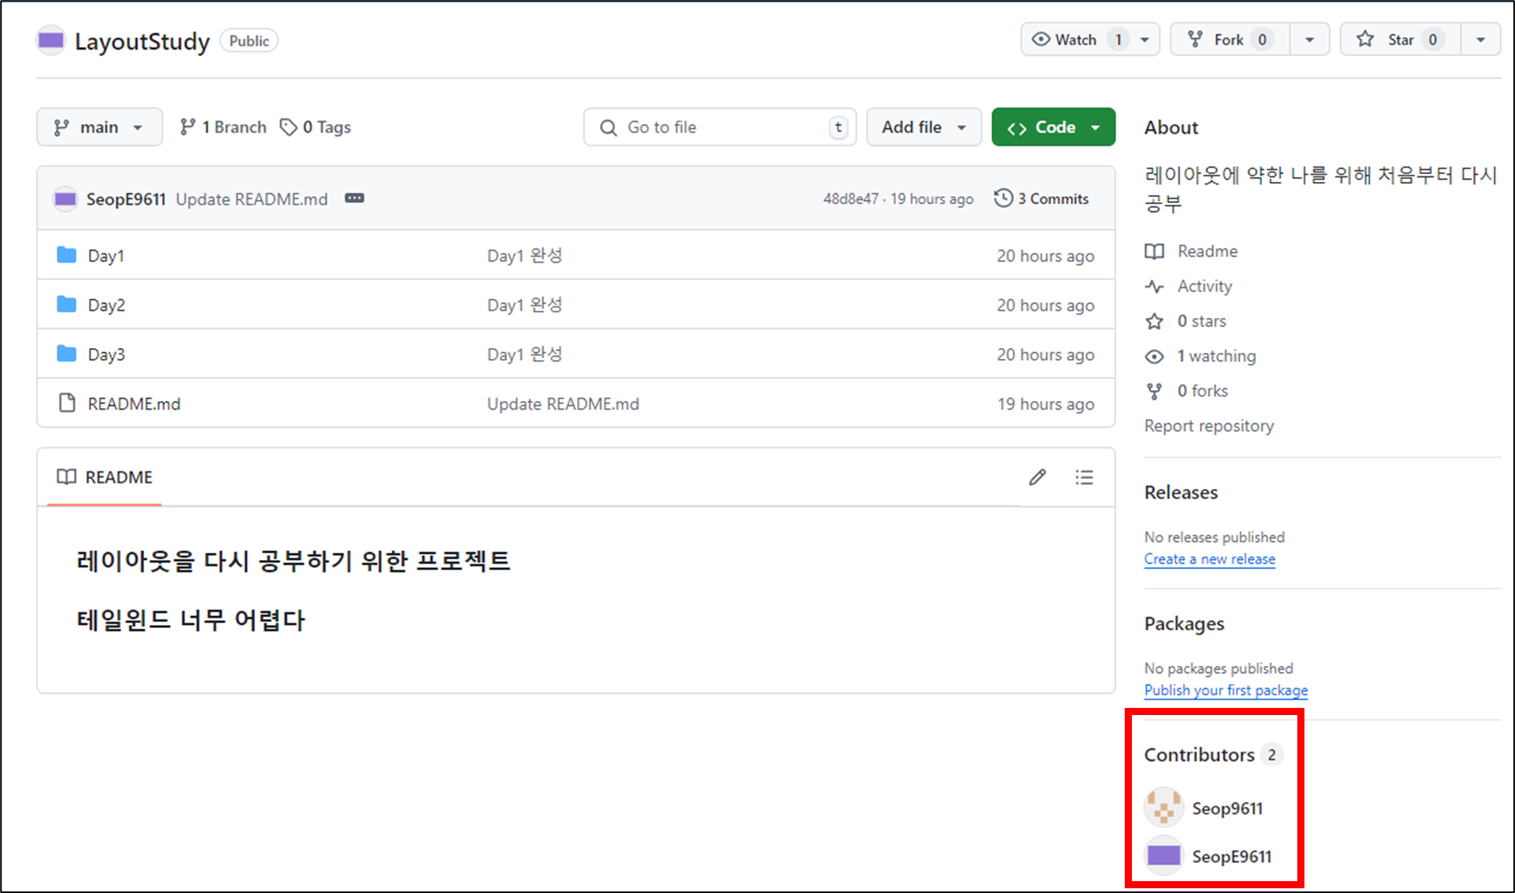1515x893 pixels.
Task: Open SeopE9611 commit author link
Action: (x=126, y=199)
